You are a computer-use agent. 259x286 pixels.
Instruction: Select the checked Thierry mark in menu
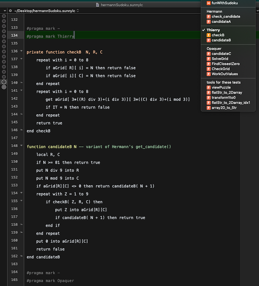click(213, 30)
